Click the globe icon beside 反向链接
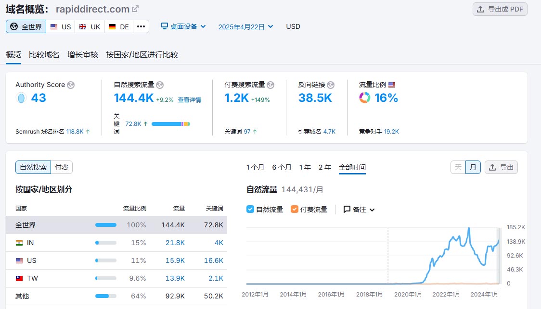Viewport: 541px width, 309px height. pos(331,85)
